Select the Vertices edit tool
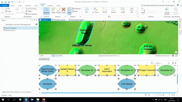 point(105,10)
